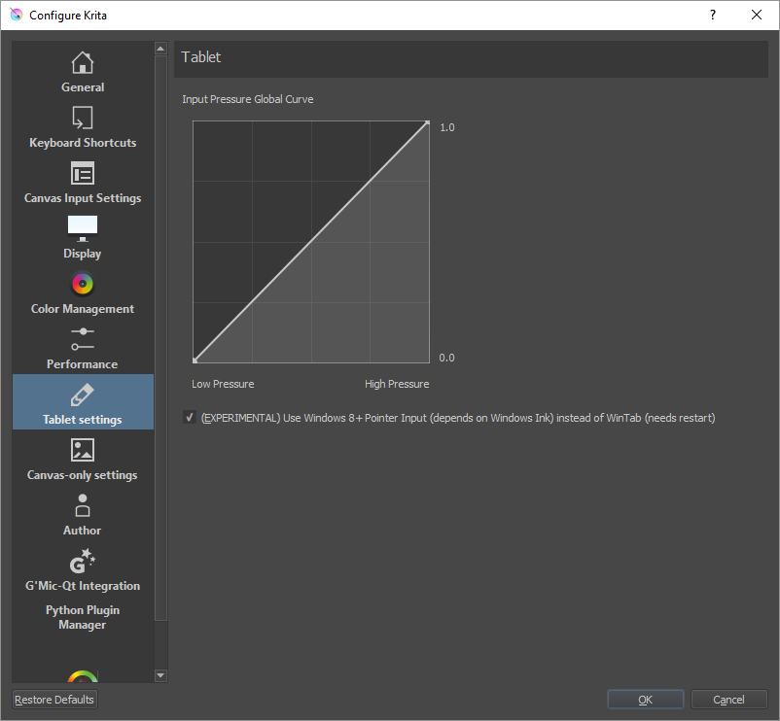Open the Author person icon
The image size is (780, 721).
(83, 505)
